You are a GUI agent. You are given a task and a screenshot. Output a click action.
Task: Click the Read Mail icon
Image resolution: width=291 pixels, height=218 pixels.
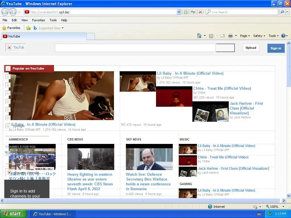pyautogui.click(x=223, y=36)
